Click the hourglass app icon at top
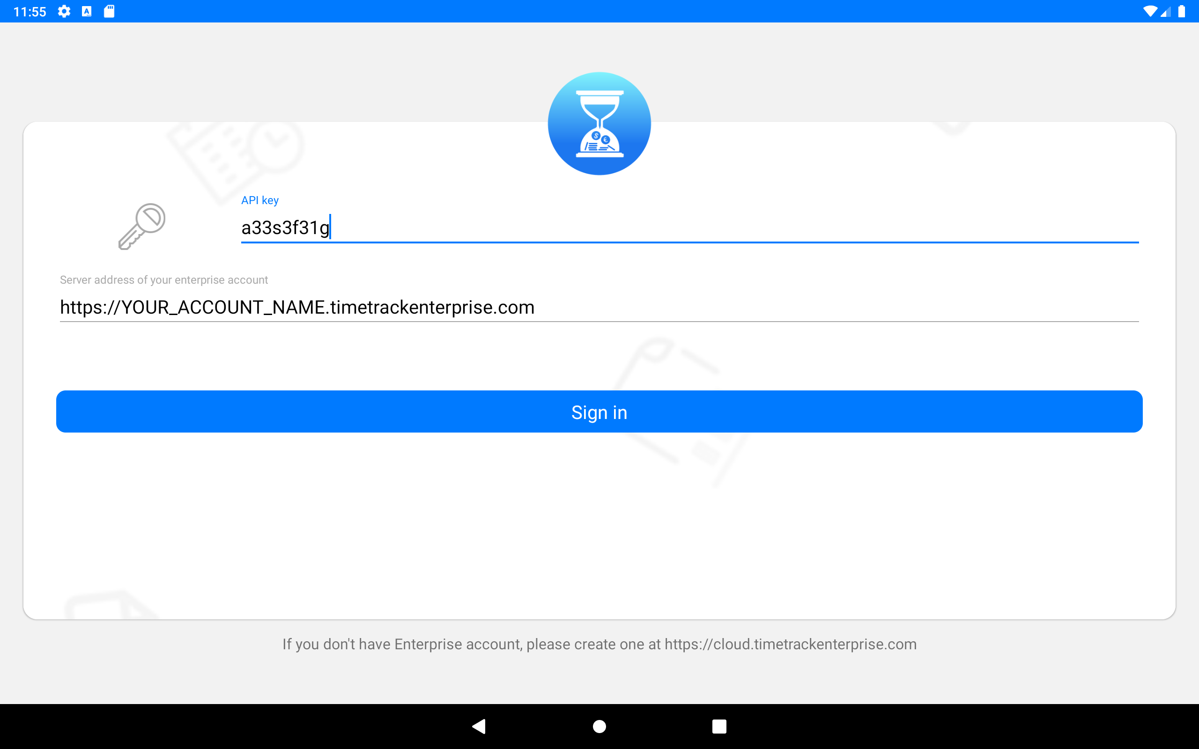This screenshot has width=1199, height=749. 599,124
